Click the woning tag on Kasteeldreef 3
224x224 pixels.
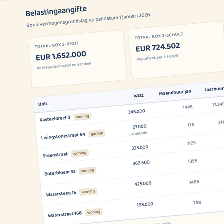coord(82,116)
